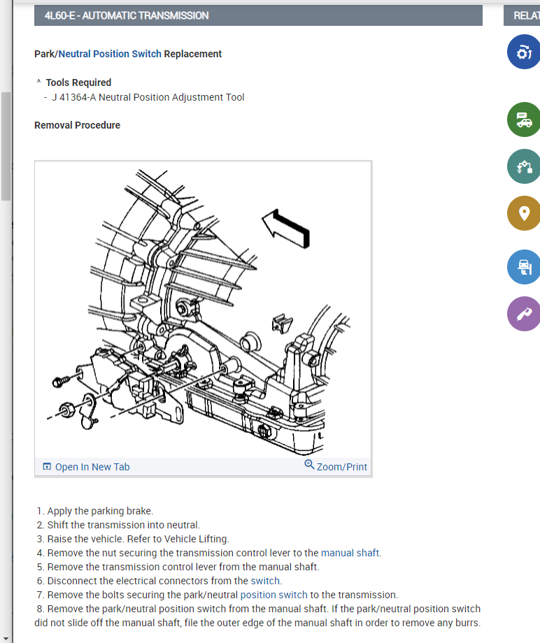540x643 pixels.
Task: Click the blue gear wrench circular icon
Action: (x=524, y=52)
